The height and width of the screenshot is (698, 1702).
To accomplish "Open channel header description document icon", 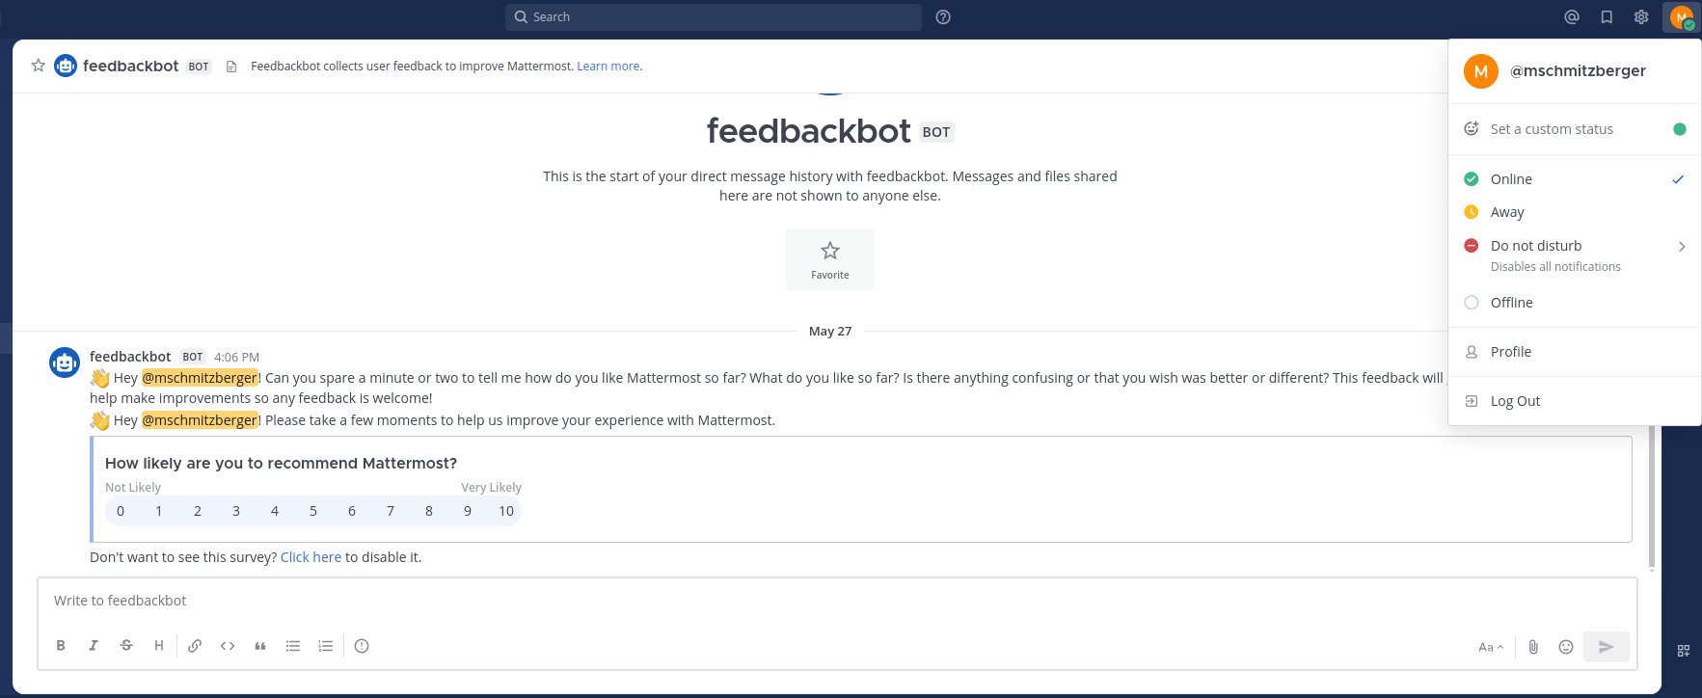I will pyautogui.click(x=231, y=67).
